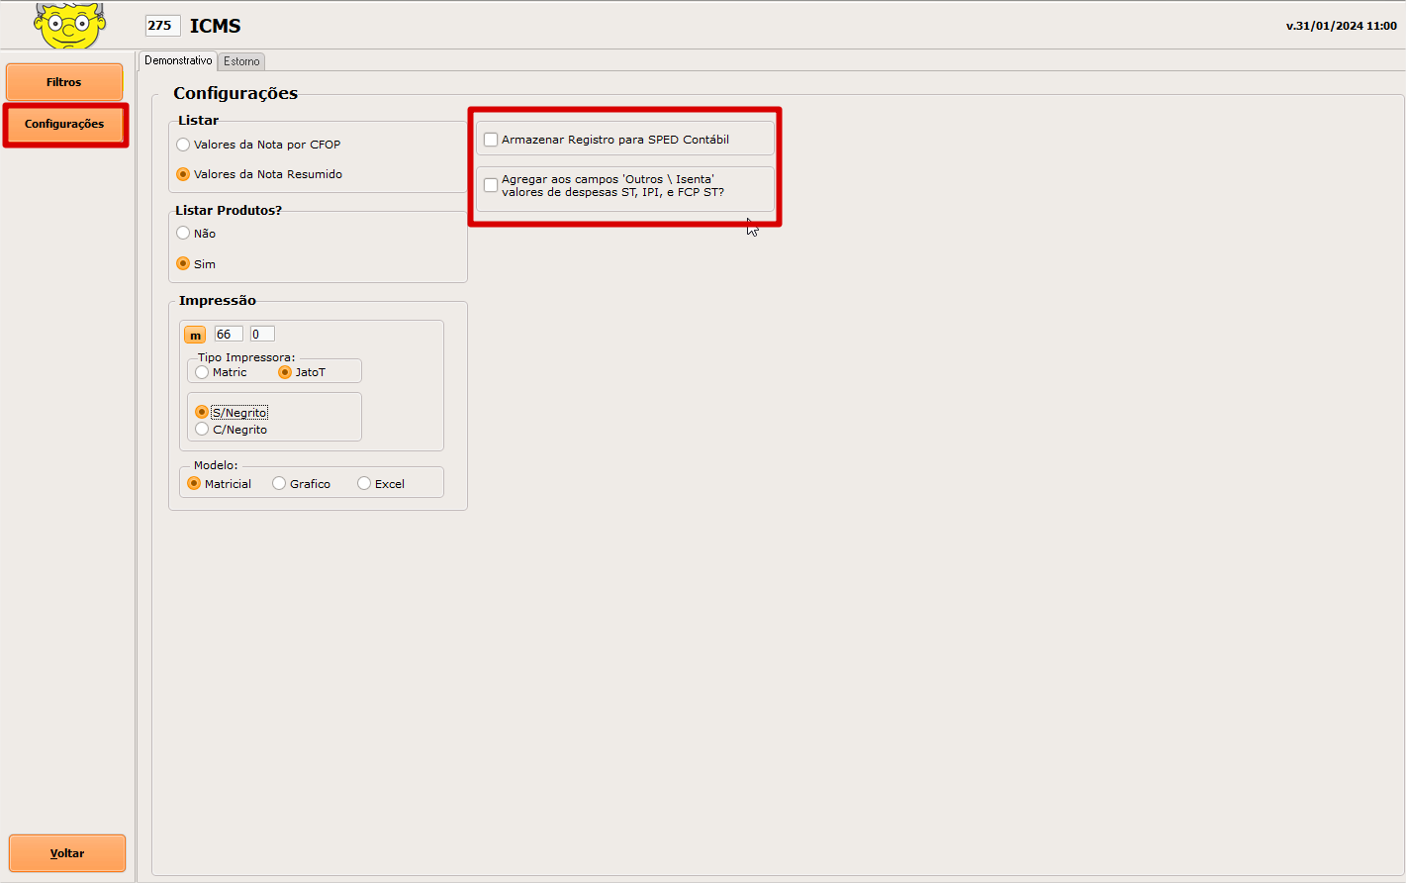This screenshot has height=883, width=1406.
Task: Switch to the Estorno tab
Action: (241, 61)
